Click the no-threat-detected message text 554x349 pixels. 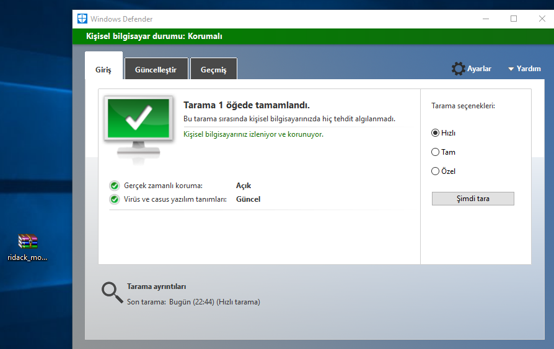(289, 119)
